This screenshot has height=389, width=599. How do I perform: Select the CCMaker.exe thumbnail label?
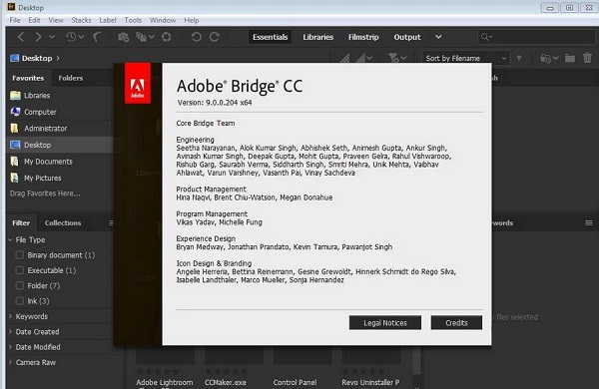[226, 382]
